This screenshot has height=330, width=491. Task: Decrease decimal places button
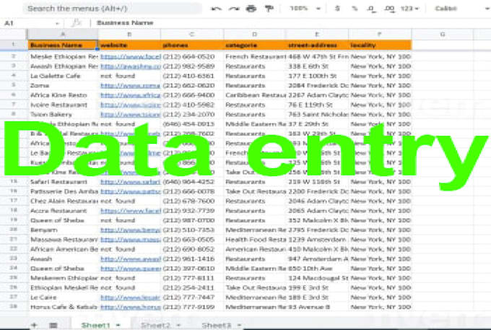371,9
